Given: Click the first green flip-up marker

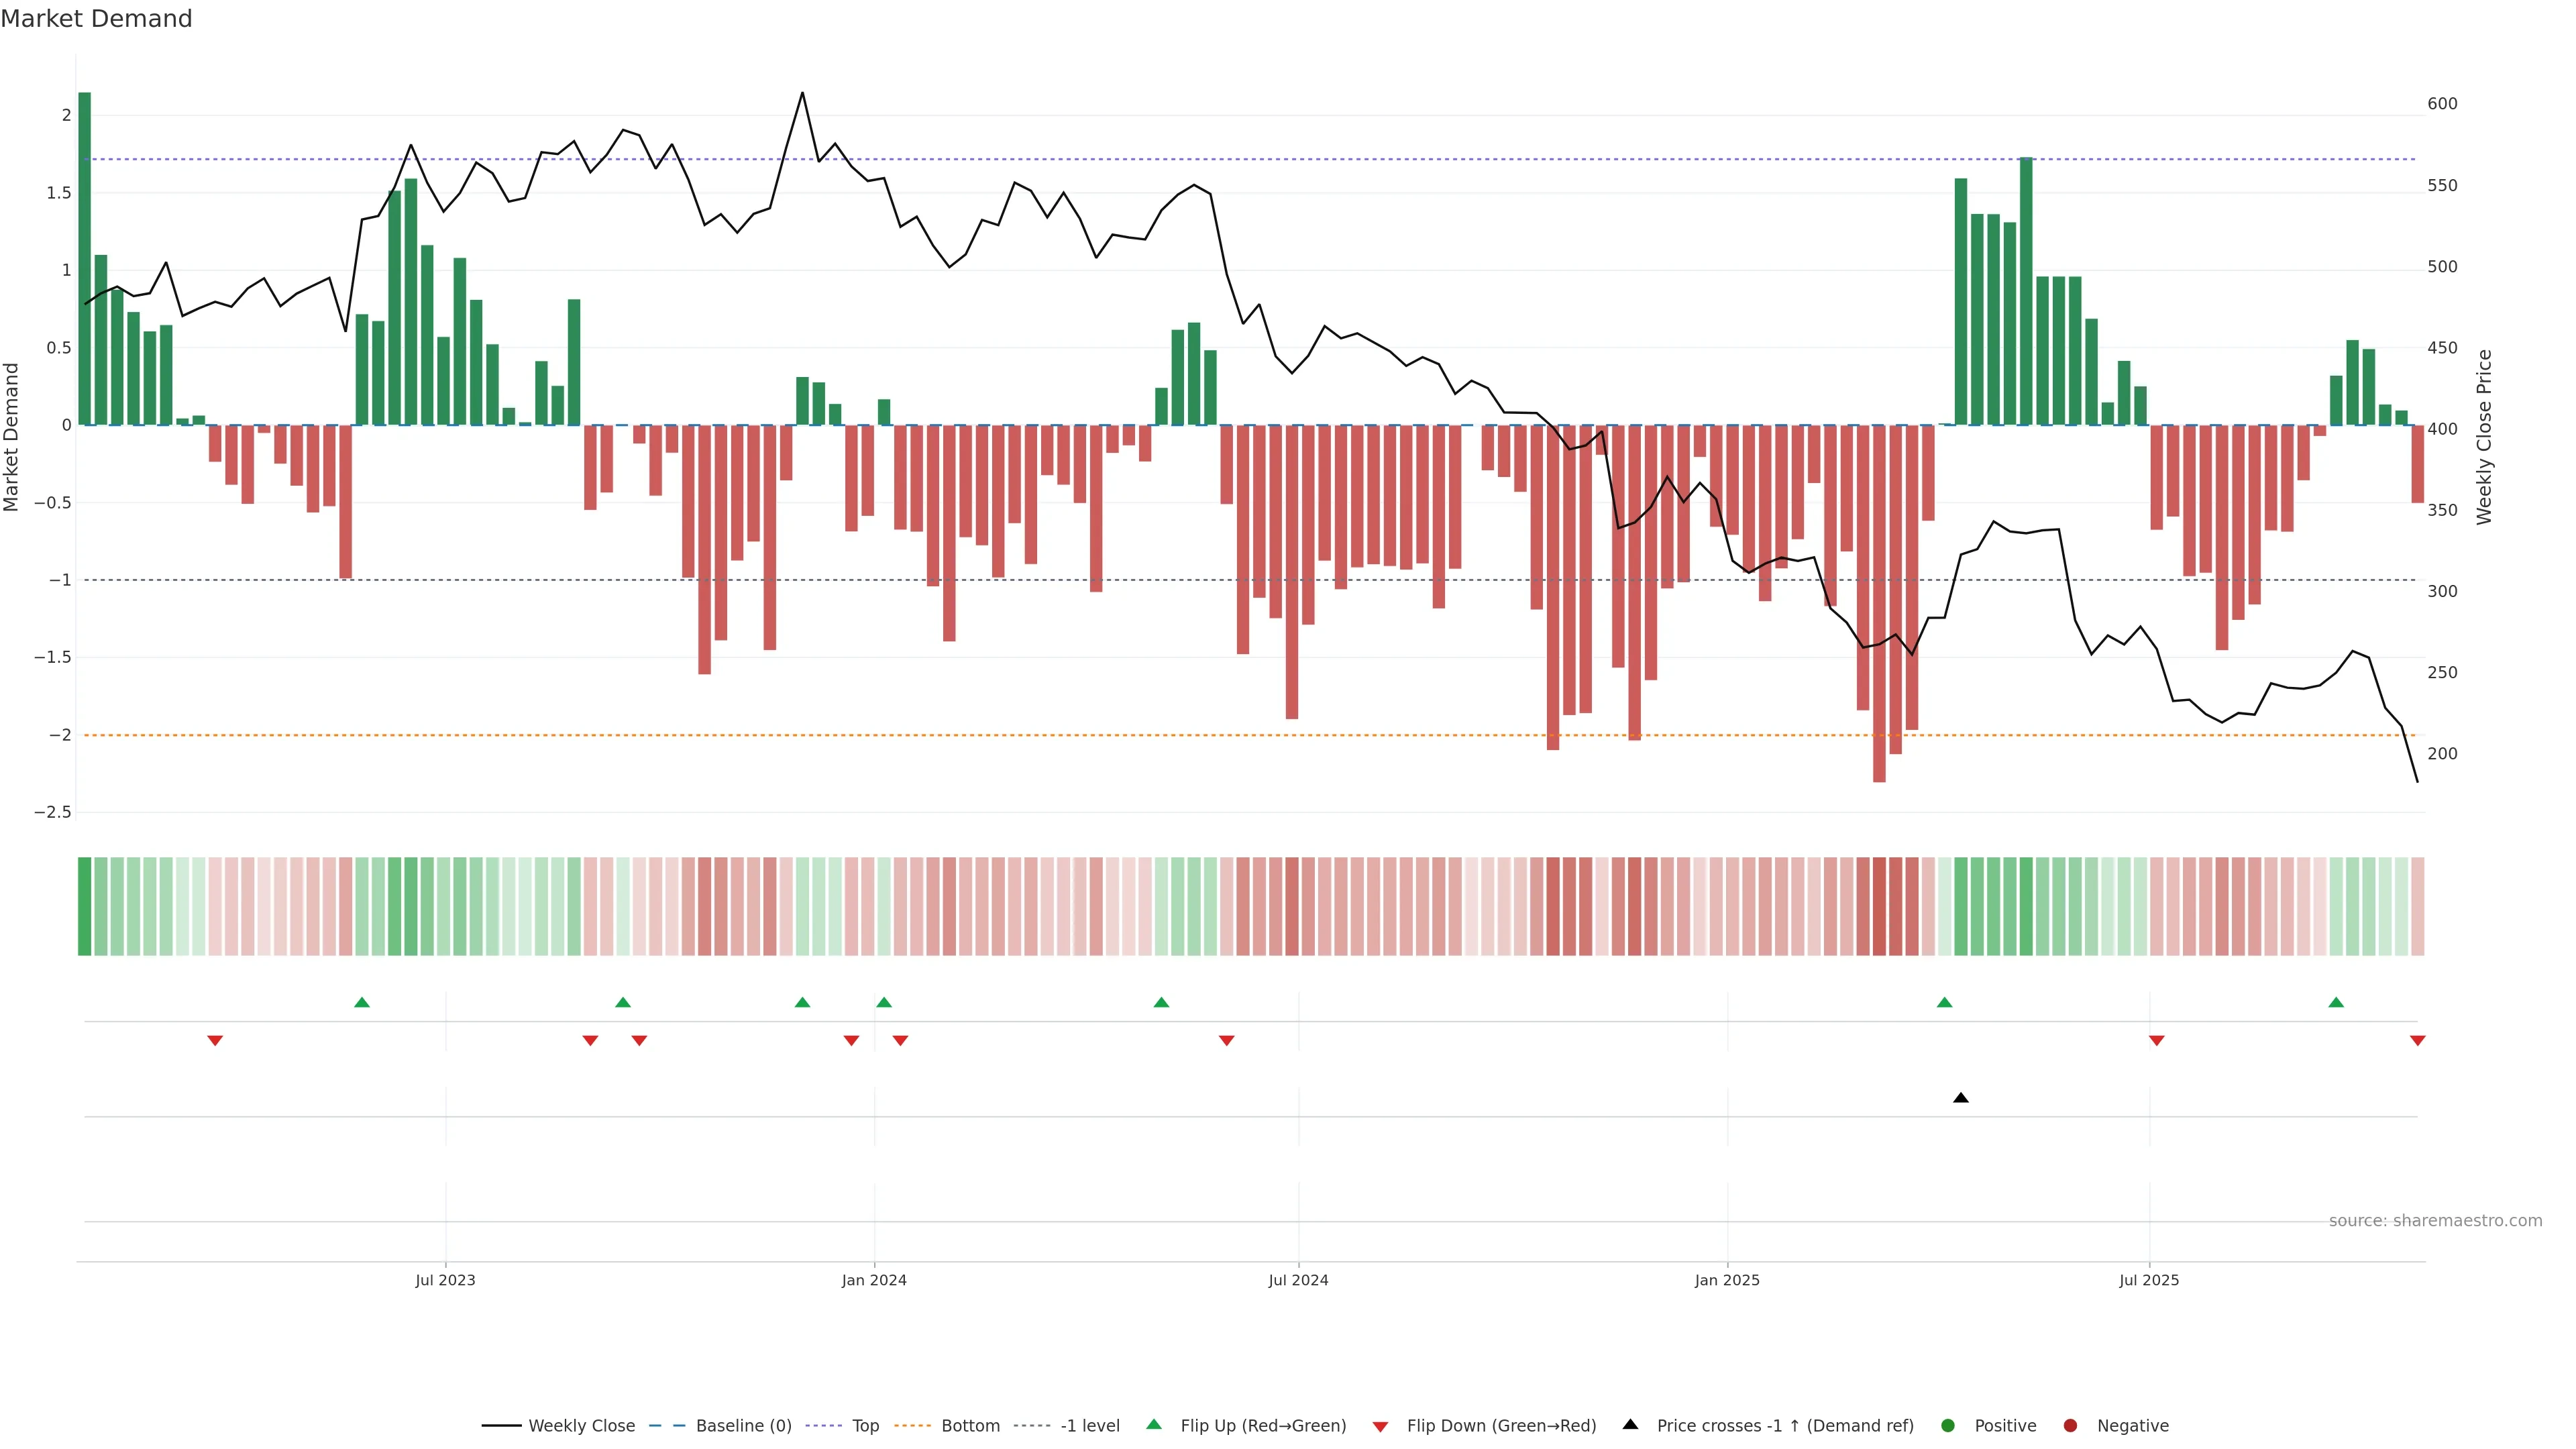Looking at the screenshot, I should tap(362, 1002).
